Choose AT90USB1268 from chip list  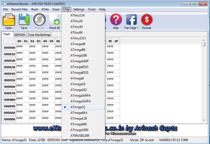click(x=83, y=136)
